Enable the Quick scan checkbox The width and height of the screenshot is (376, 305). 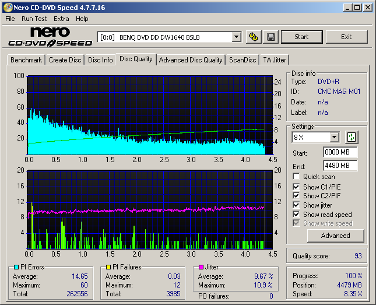click(297, 177)
